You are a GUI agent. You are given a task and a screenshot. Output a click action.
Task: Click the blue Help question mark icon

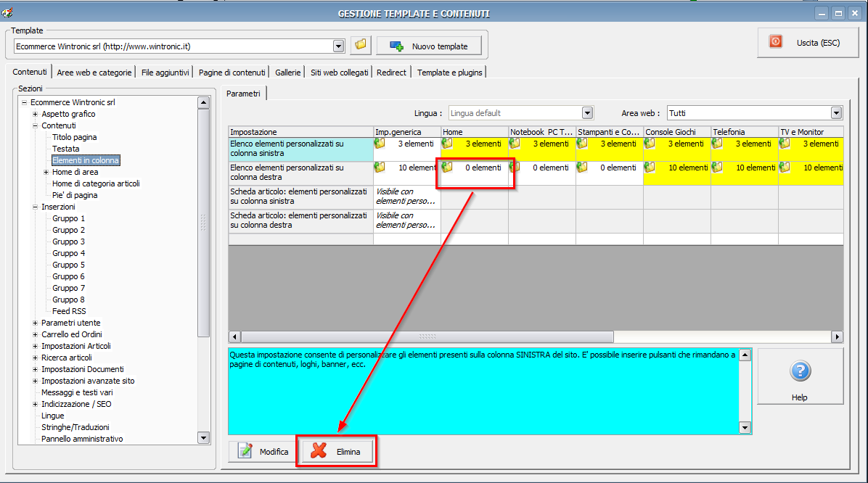coord(800,371)
